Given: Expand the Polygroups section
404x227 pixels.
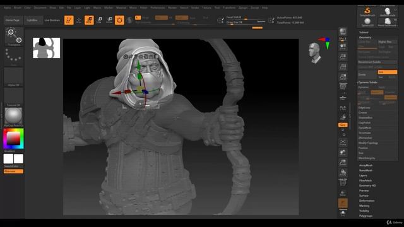Looking at the screenshot, I should pos(365,216).
